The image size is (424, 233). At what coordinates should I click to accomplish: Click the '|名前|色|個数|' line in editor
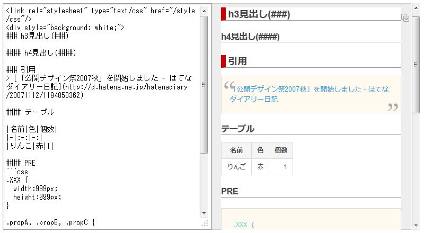[x=32, y=129]
